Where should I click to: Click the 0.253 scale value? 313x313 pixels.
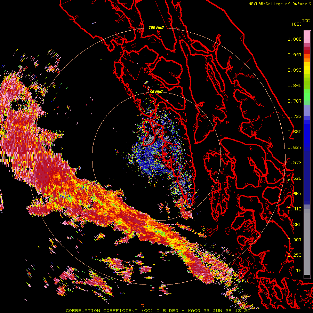coord(295,255)
